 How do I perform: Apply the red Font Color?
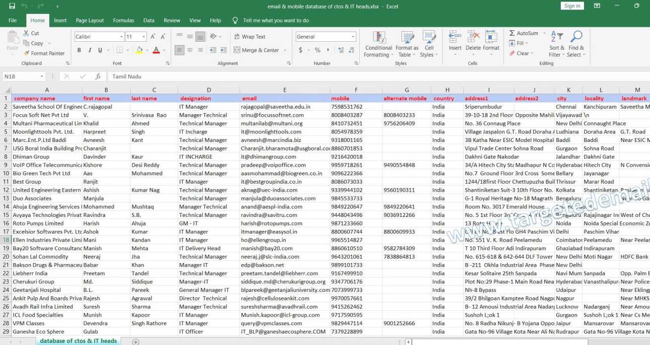point(156,50)
